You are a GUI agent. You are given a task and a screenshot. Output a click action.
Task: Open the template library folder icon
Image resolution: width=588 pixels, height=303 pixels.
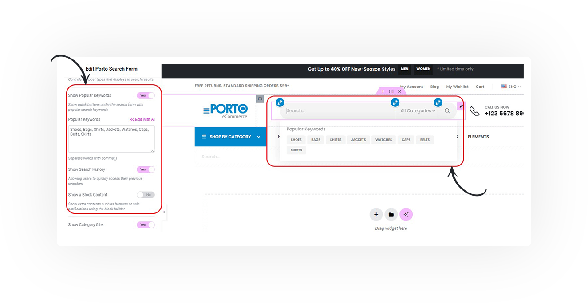(391, 215)
